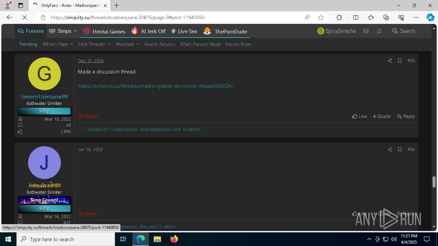Open Favorites list in toolbar
438x246 pixels.
coord(371,17)
